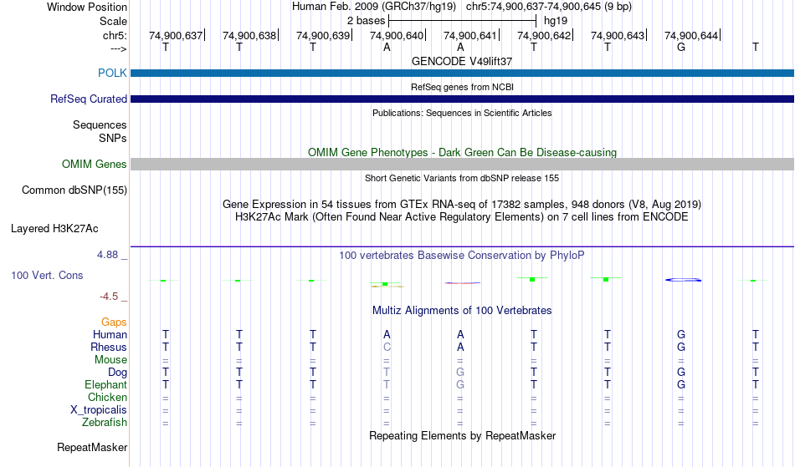Click Short Genetic Variants from dbSNP title
Image resolution: width=795 pixels, height=467 pixels.
click(462, 178)
